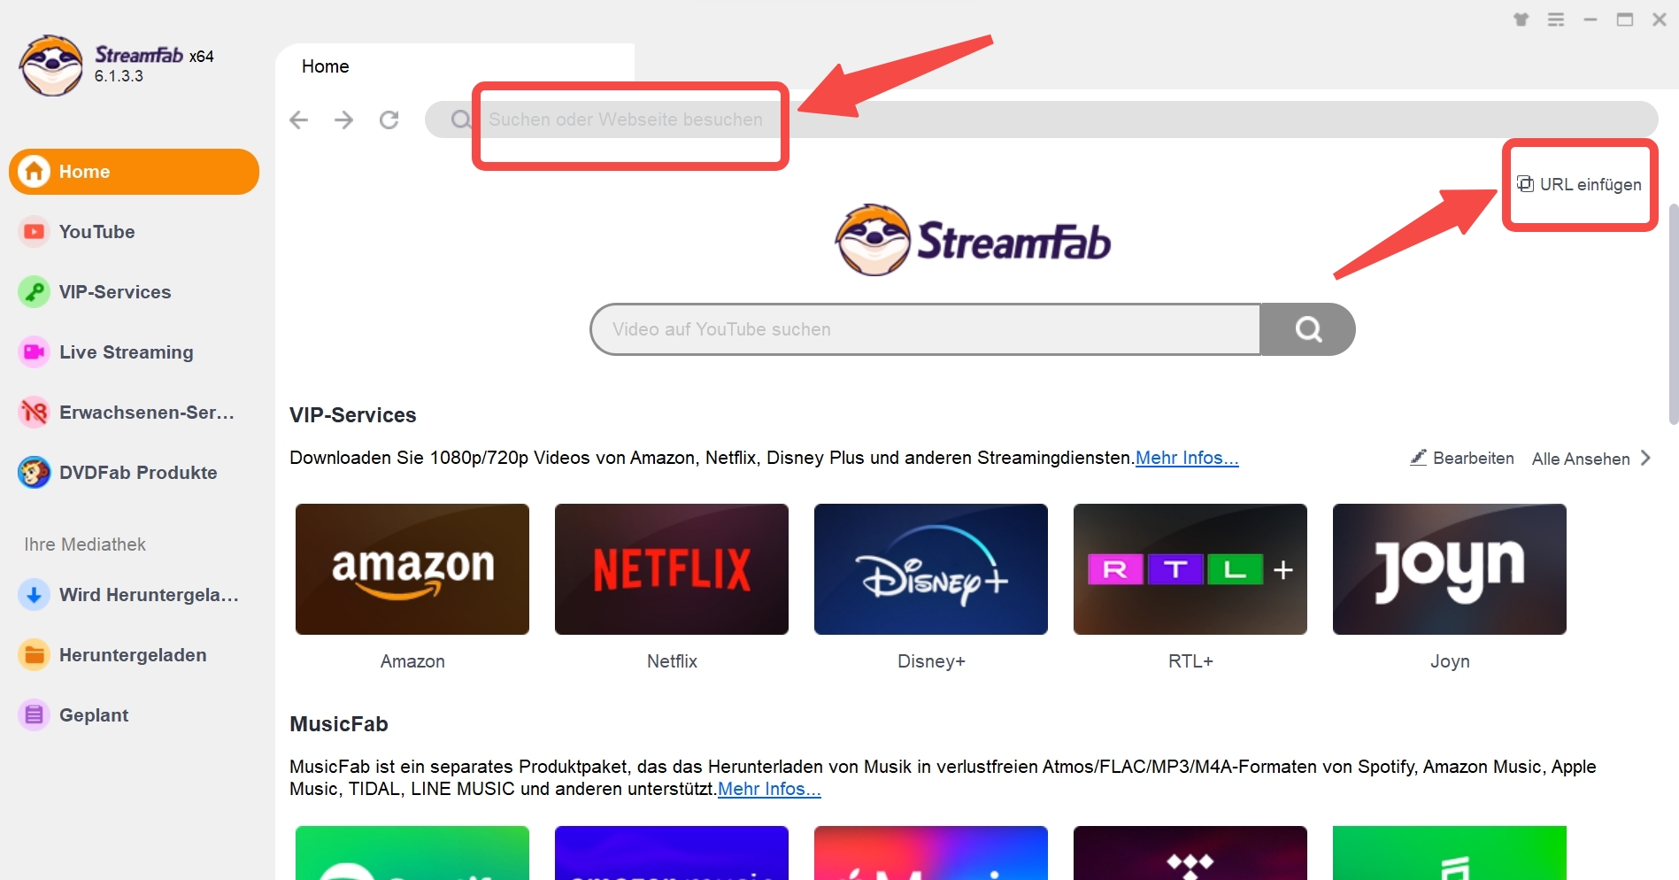Click the MusicFab section heading

(x=339, y=724)
